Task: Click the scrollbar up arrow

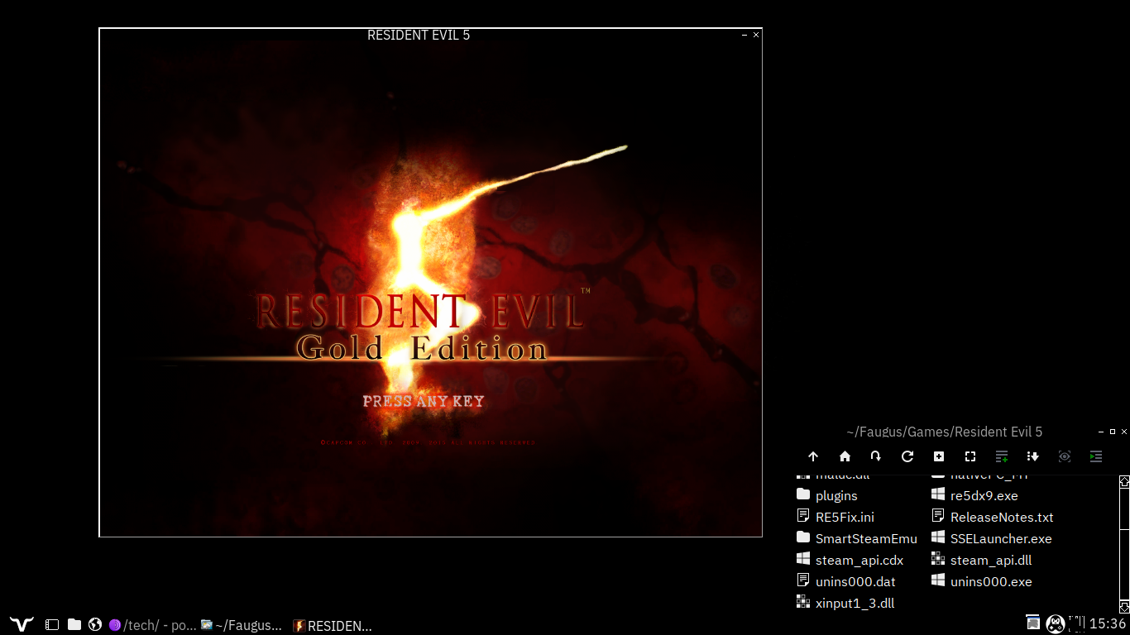Action: click(x=1124, y=481)
